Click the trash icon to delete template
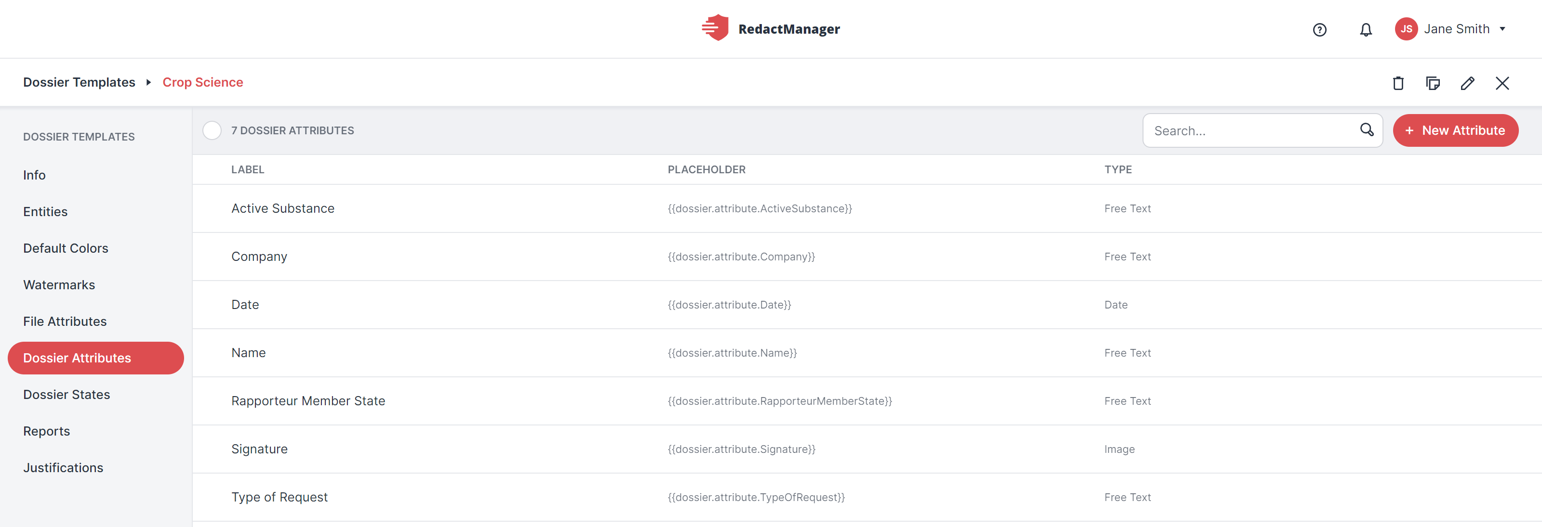Image resolution: width=1542 pixels, height=527 pixels. 1398,83
